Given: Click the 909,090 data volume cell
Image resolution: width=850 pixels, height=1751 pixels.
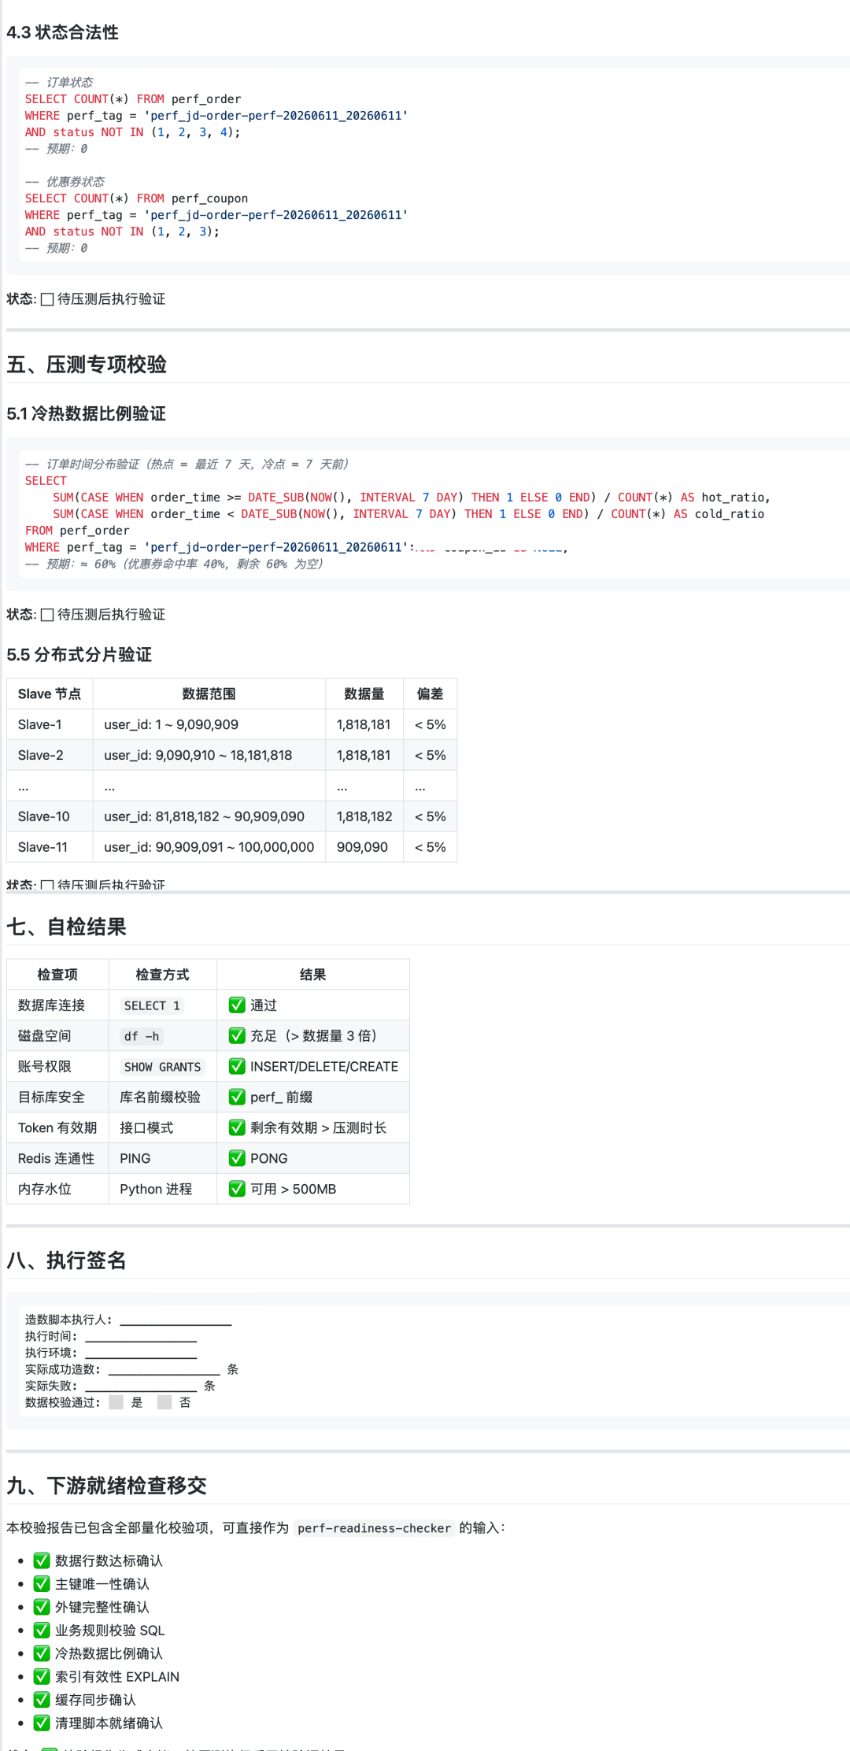Looking at the screenshot, I should click(364, 847).
